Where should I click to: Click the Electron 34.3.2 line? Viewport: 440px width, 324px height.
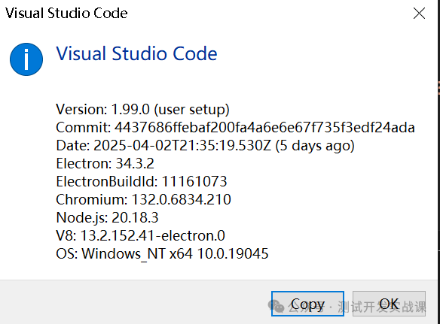(105, 164)
